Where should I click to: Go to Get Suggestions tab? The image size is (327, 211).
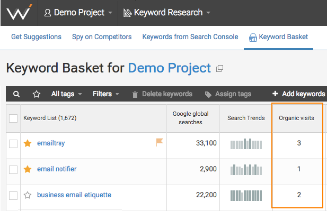[x=36, y=37]
